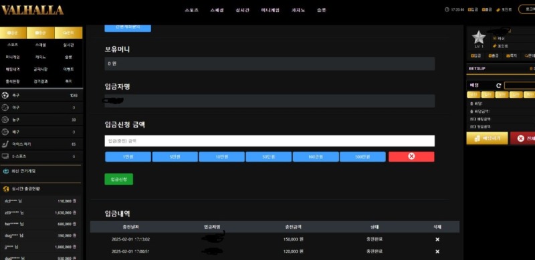The image size is (535, 260).
Task: Add 1만원 with the quick amount button
Action: pos(128,156)
